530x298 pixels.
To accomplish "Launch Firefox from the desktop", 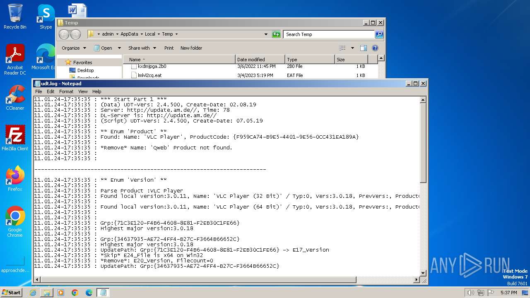I will pos(15,179).
